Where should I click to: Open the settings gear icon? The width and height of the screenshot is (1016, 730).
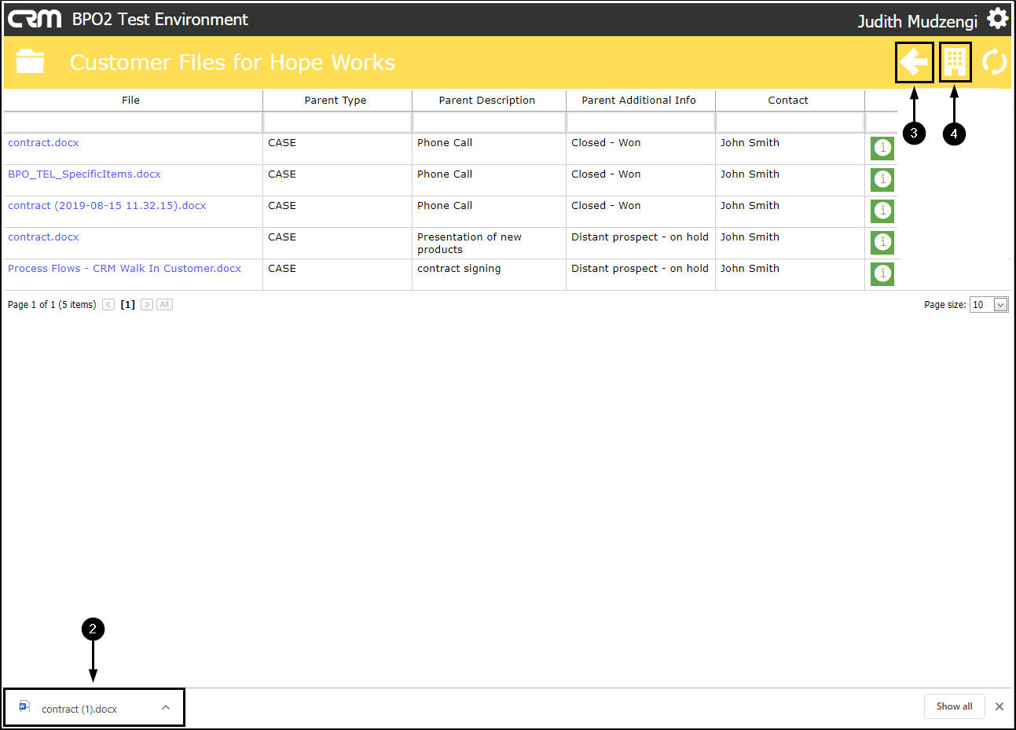(x=997, y=19)
